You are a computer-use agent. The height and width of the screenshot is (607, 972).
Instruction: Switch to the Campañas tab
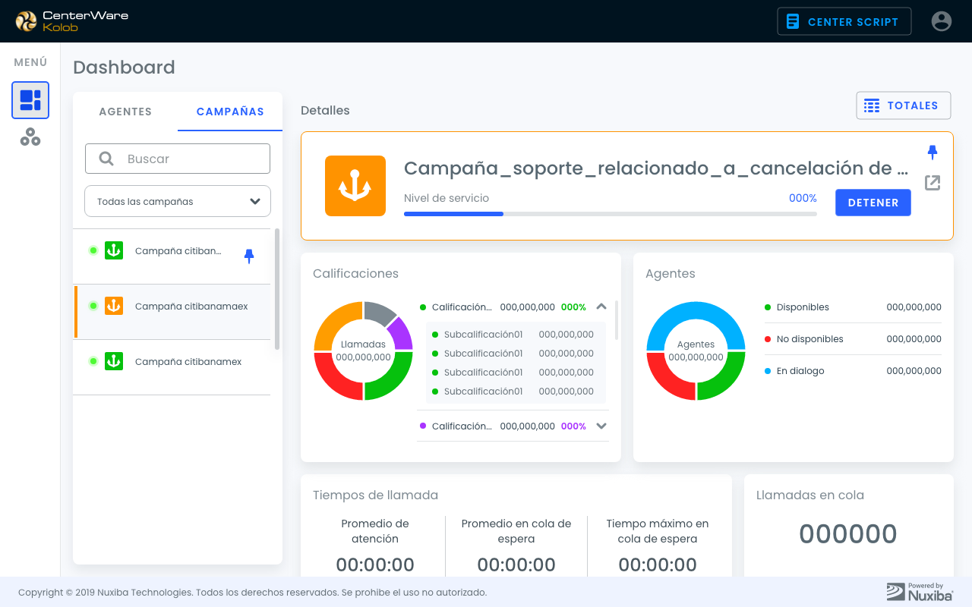[x=230, y=112]
